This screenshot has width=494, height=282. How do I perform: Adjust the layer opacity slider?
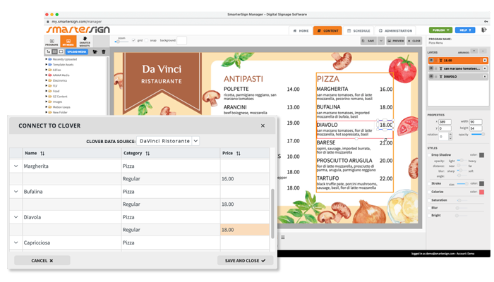(x=478, y=135)
